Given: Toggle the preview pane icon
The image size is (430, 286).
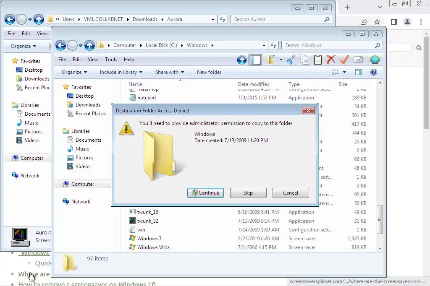Looking at the screenshot, I should pyautogui.click(x=359, y=72).
